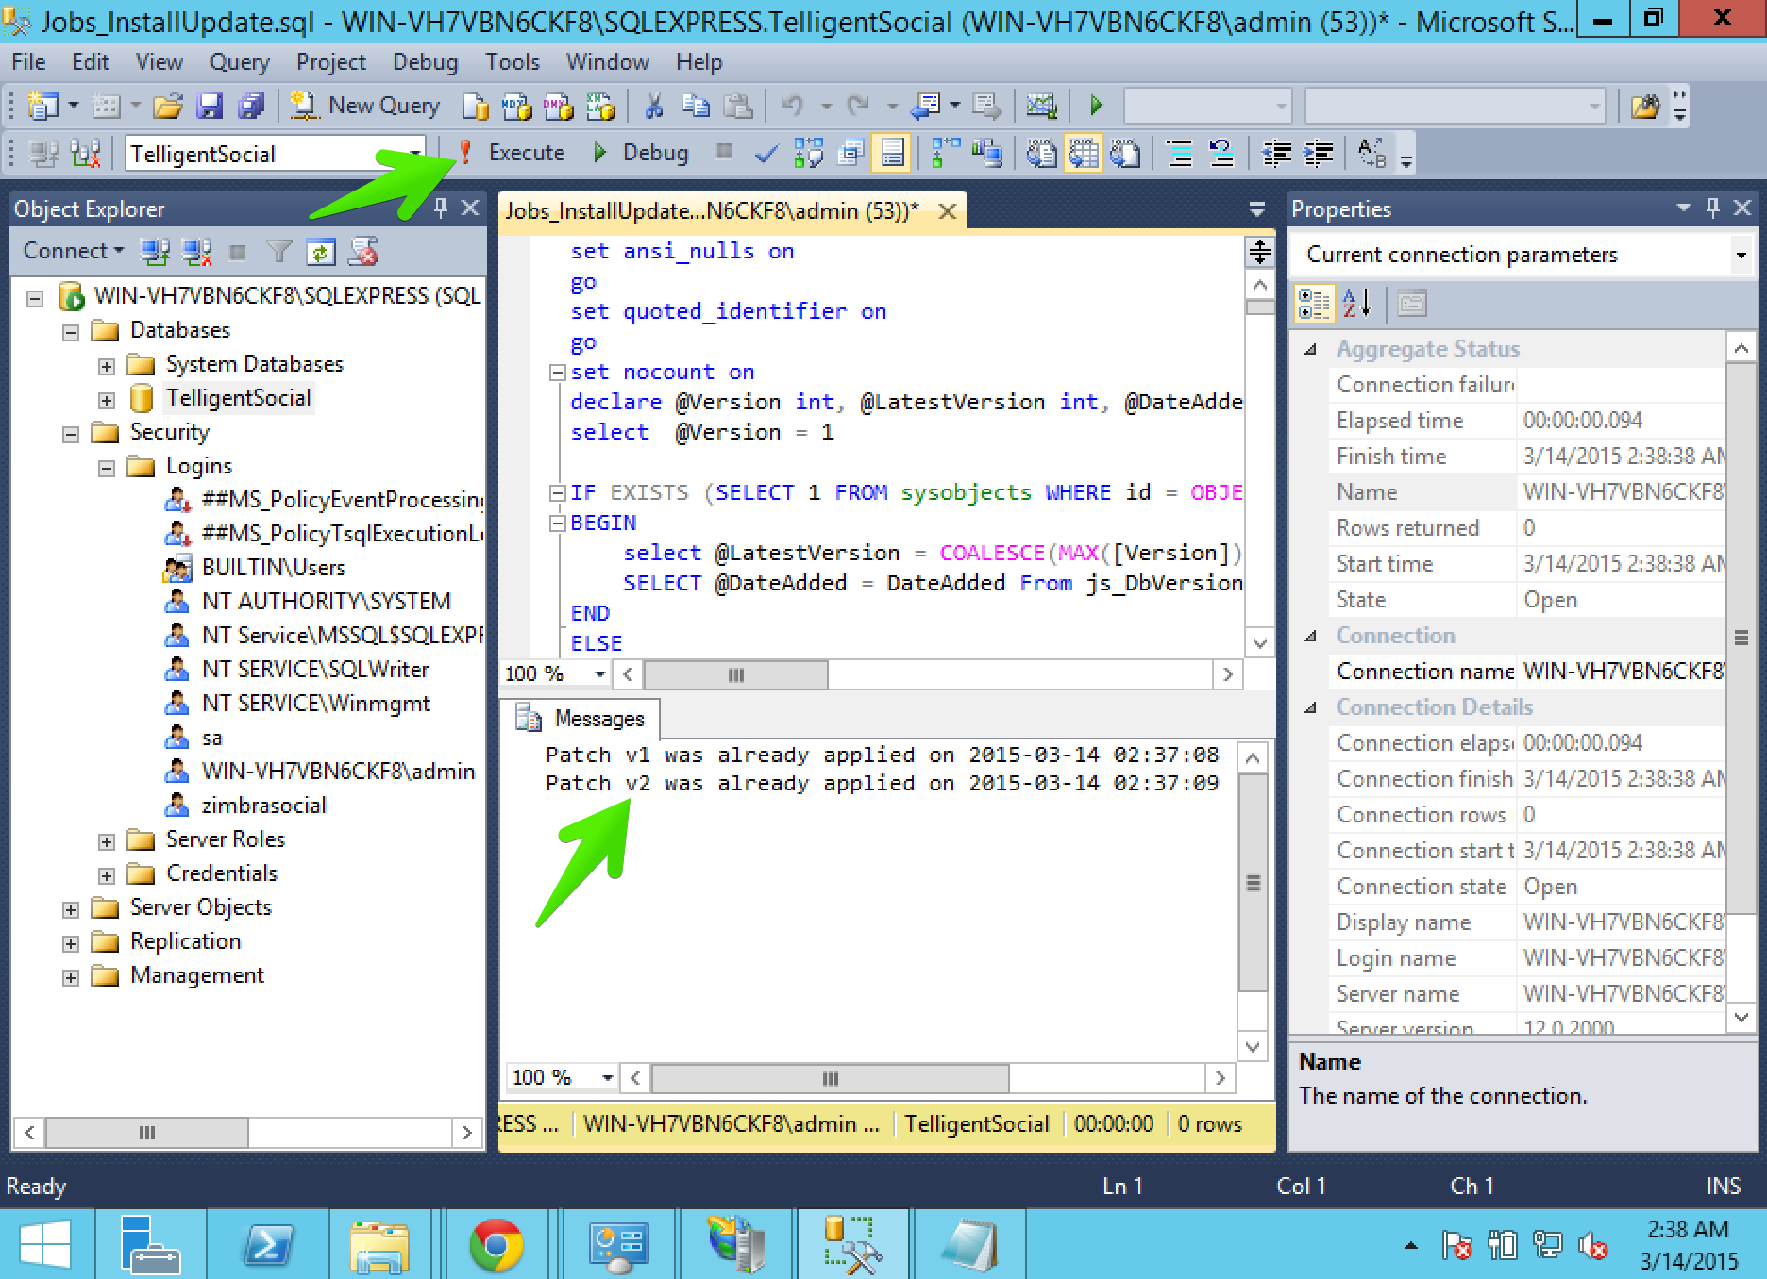Image resolution: width=1767 pixels, height=1279 pixels.
Task: Open the Activity Monitor
Action: coord(1041,106)
